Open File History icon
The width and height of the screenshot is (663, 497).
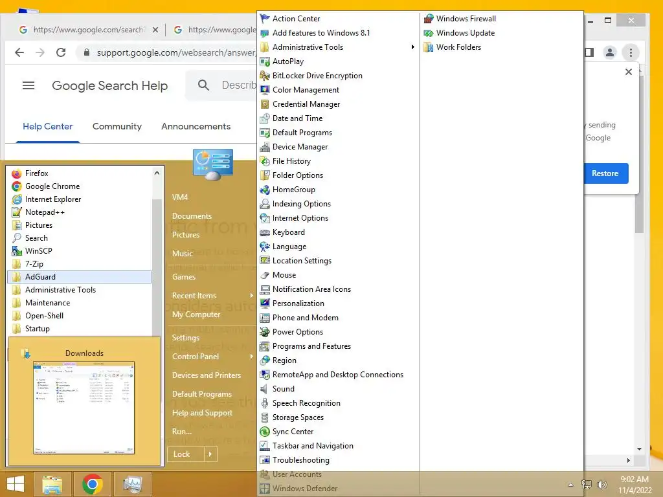click(x=265, y=161)
